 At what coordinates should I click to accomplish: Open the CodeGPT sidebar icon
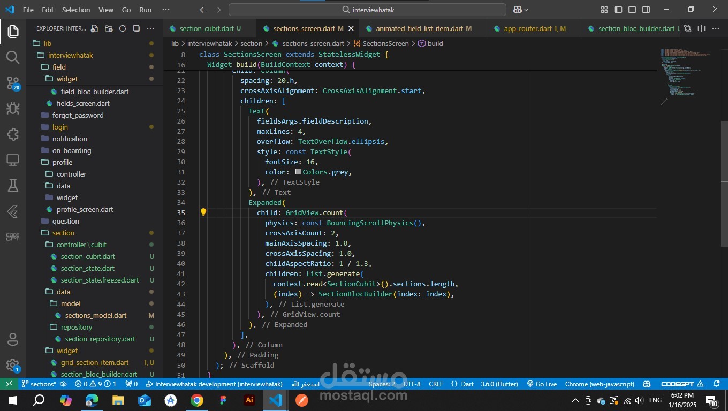point(13,237)
